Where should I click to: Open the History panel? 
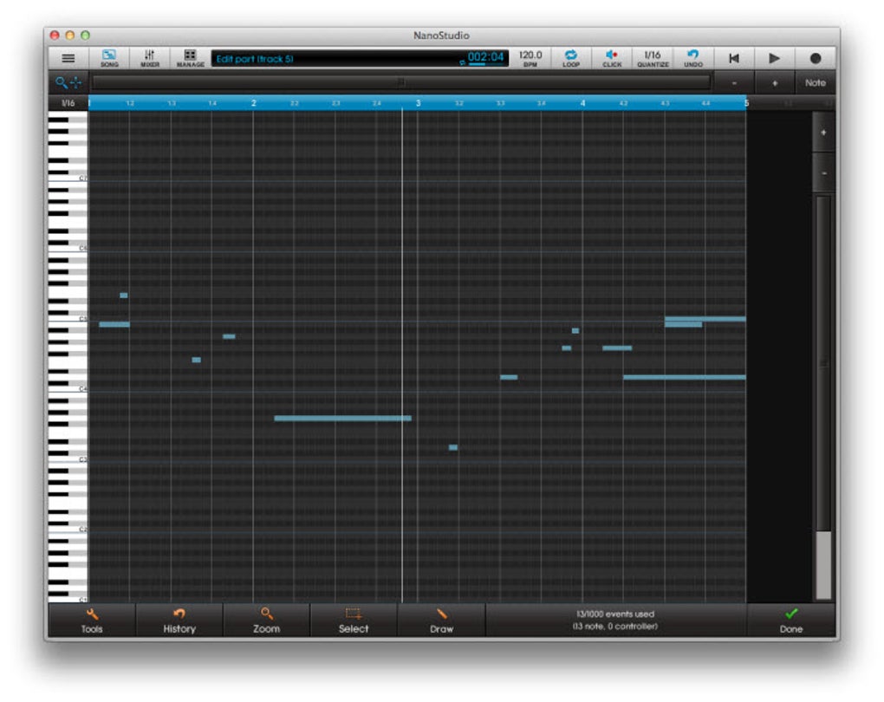pyautogui.click(x=179, y=621)
